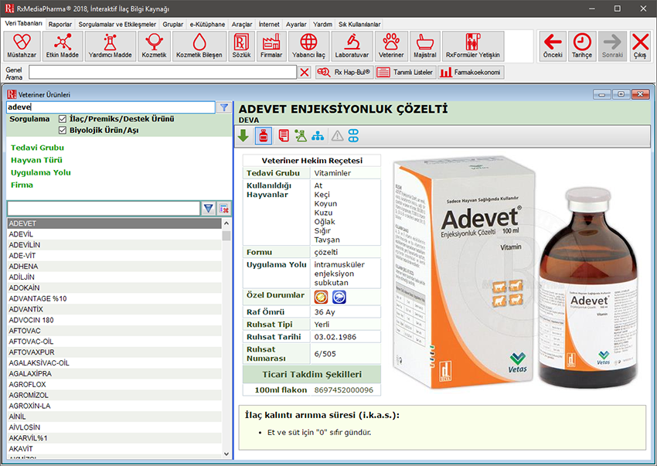Click the Tanımlı Listeler button

tap(405, 72)
